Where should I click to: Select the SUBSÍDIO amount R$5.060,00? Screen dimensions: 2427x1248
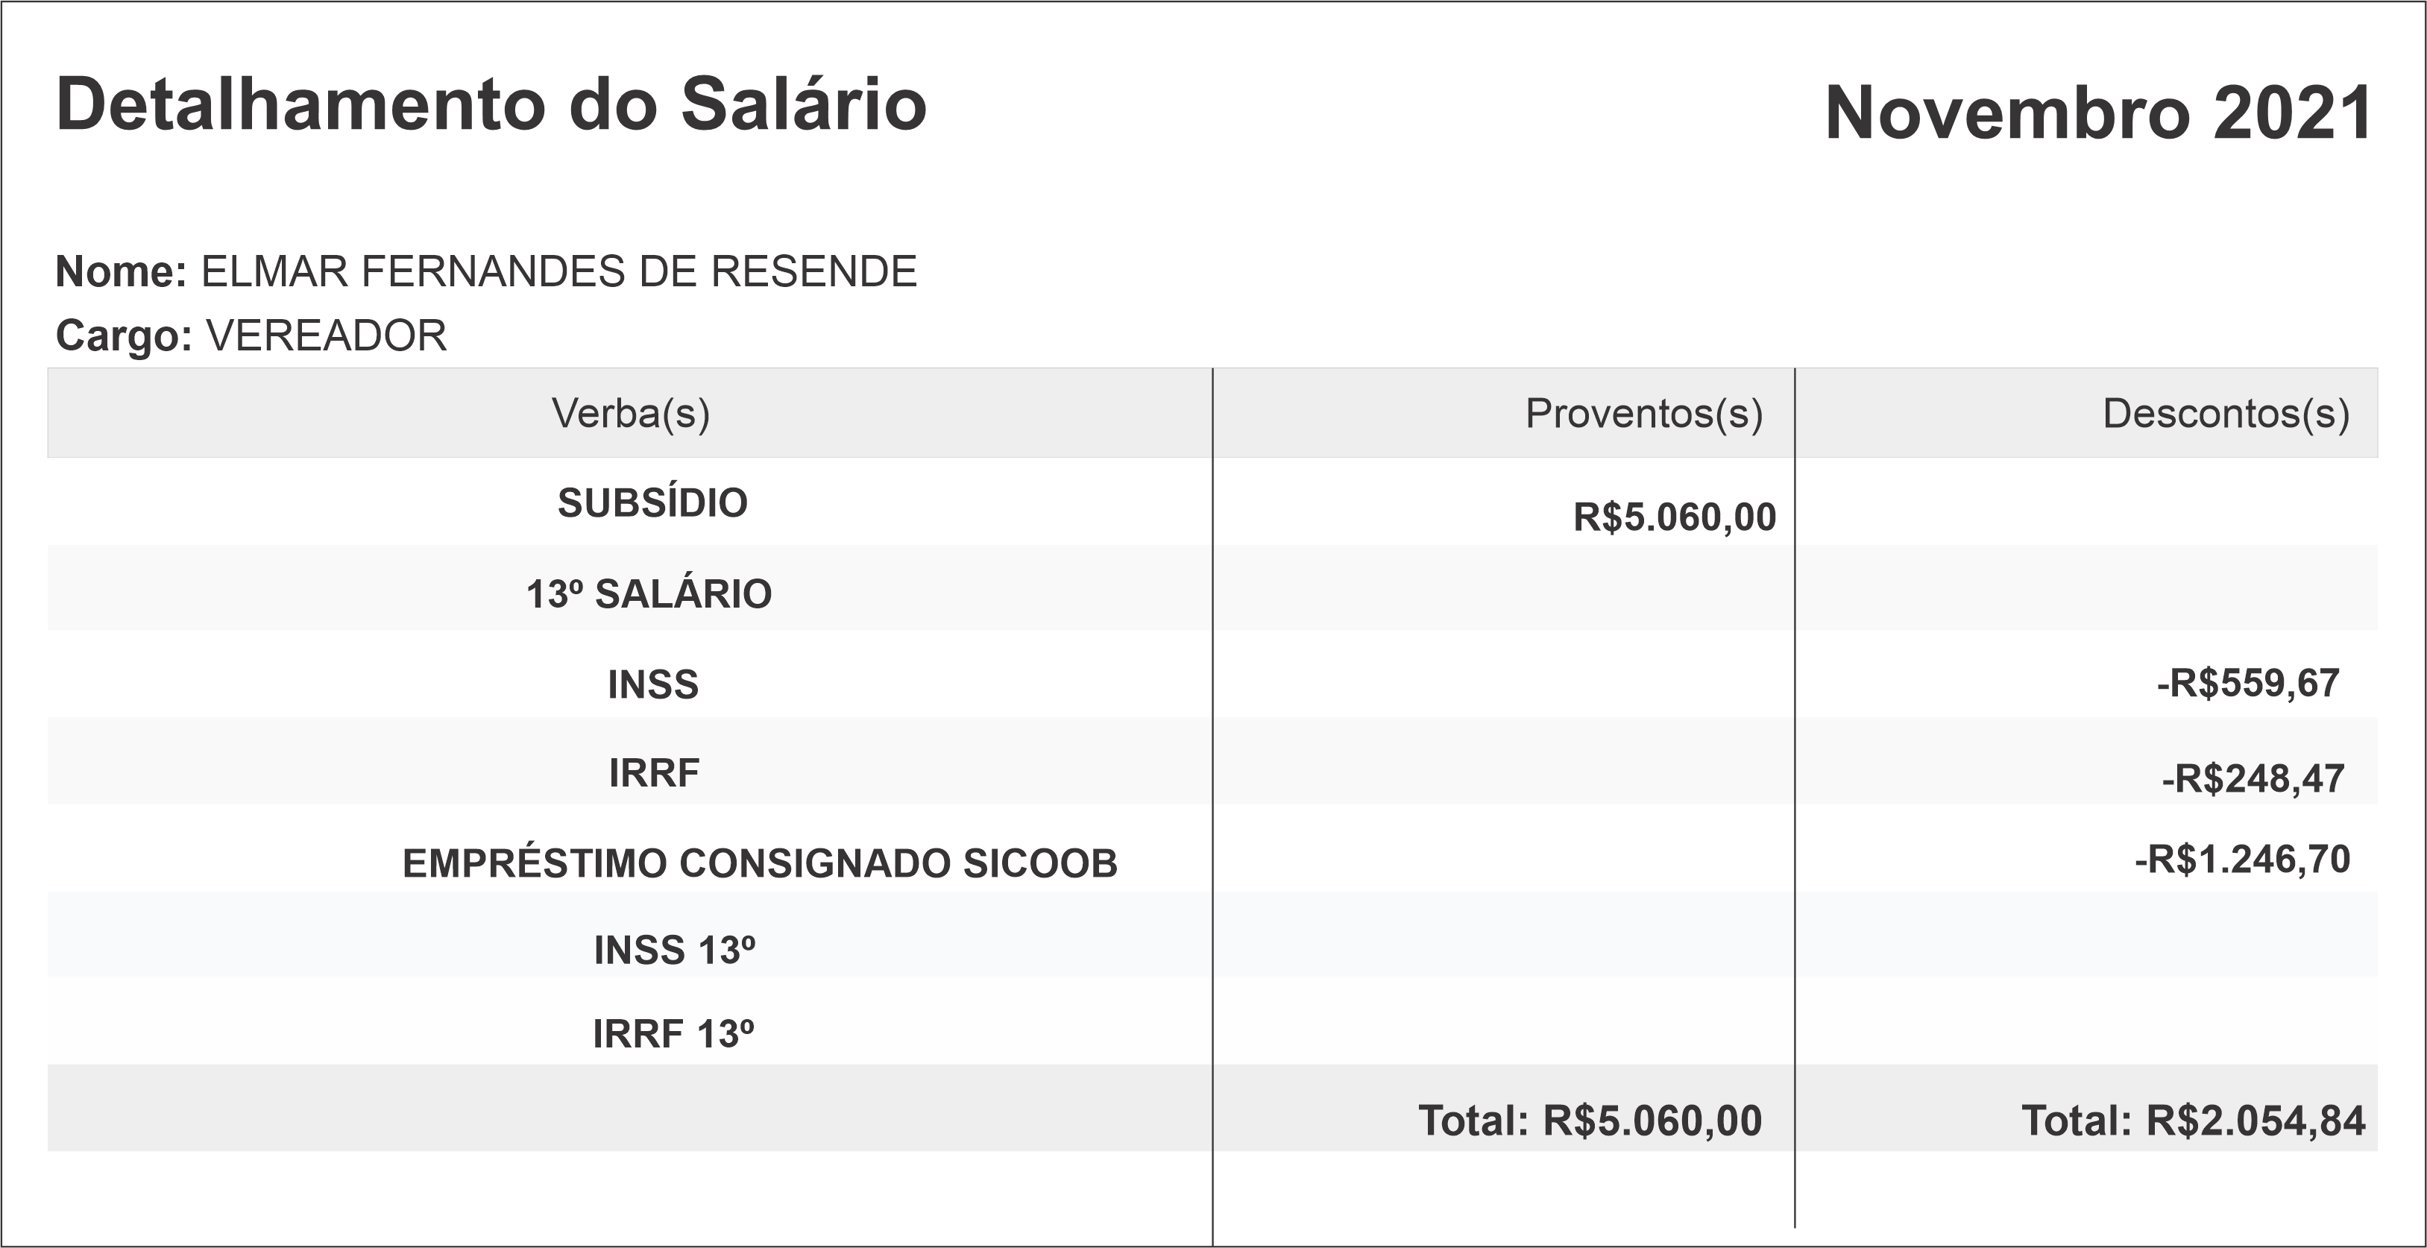click(1674, 517)
